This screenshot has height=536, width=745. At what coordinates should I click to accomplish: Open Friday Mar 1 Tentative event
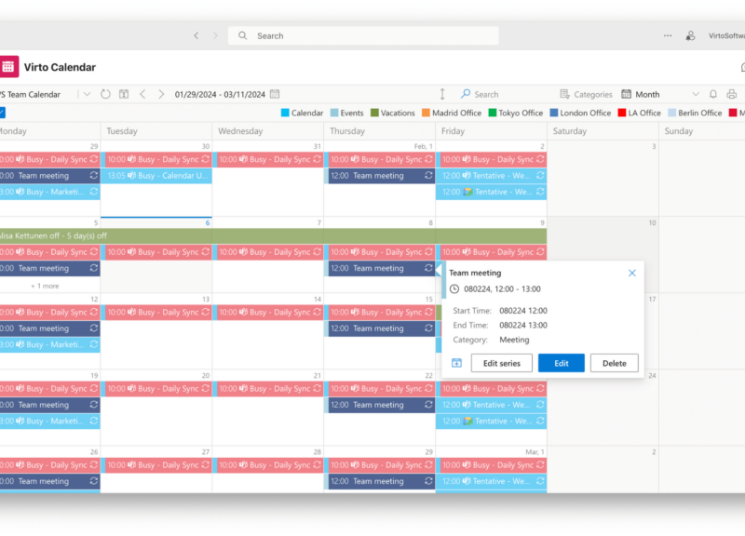pos(494,481)
